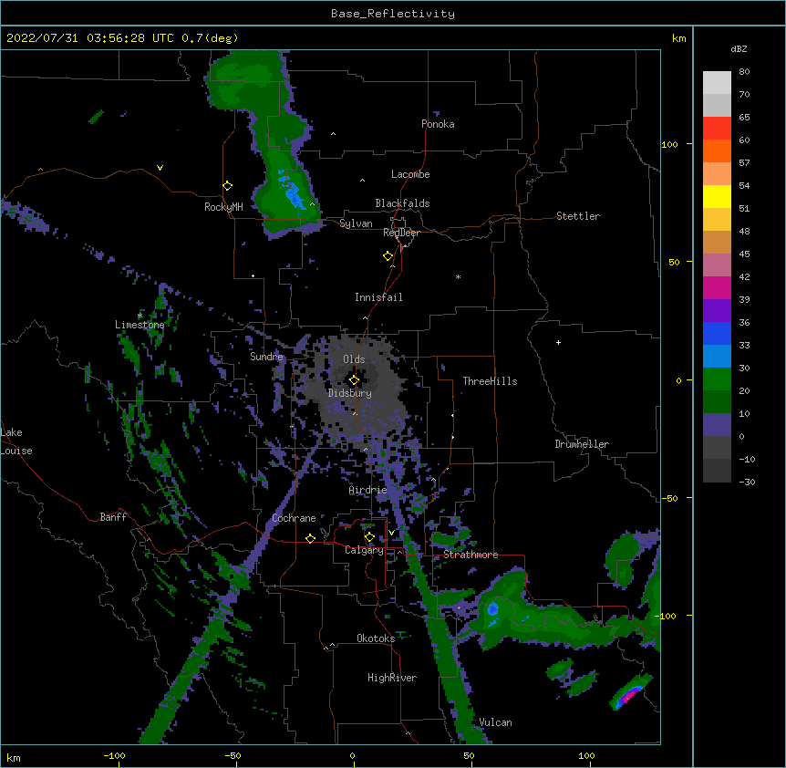Screen dimensions: 786x768
Task: Click the yellow diamond marker south of RedDeer
Action: (388, 256)
